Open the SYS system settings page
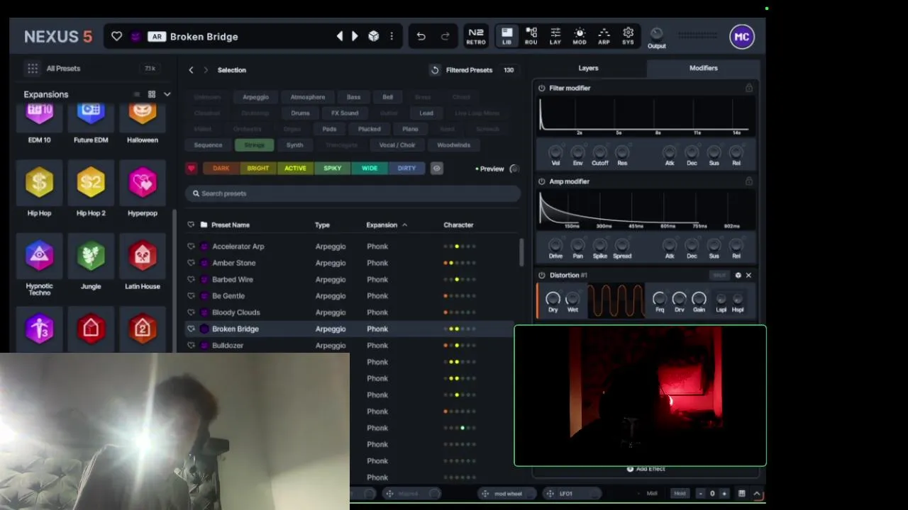The height and width of the screenshot is (510, 908). click(628, 36)
